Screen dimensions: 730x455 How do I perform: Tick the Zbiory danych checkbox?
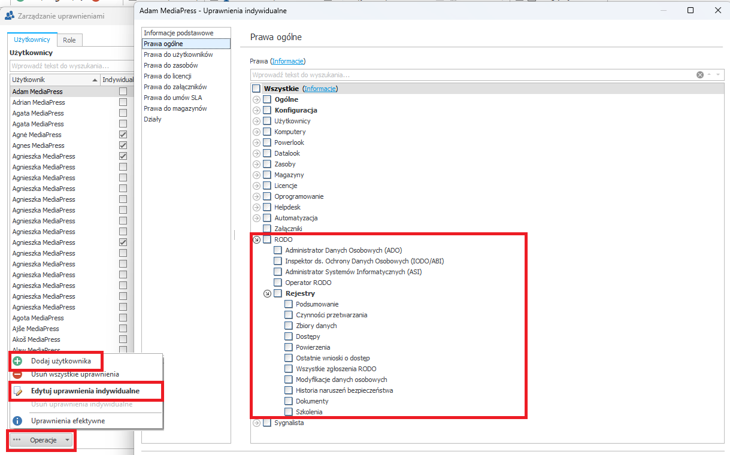(289, 326)
